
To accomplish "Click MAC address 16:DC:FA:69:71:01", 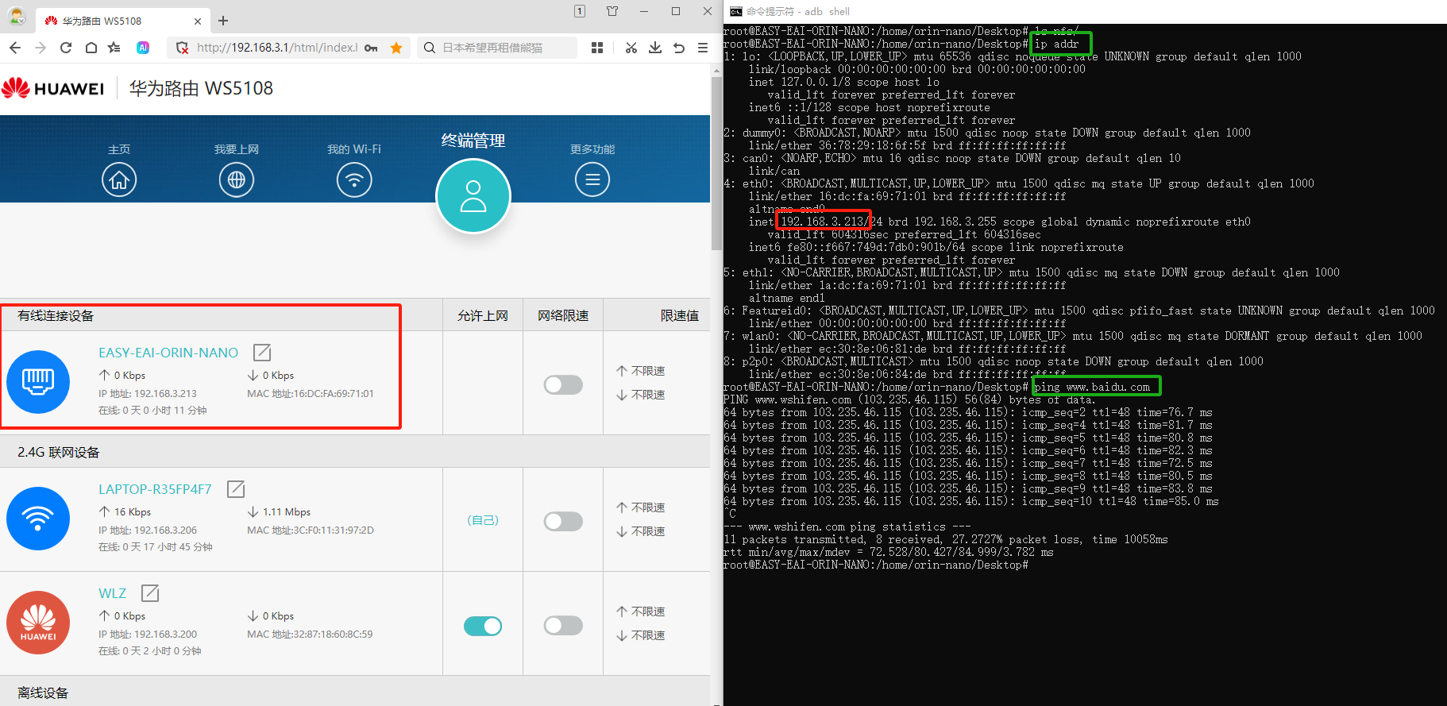I will coord(334,394).
